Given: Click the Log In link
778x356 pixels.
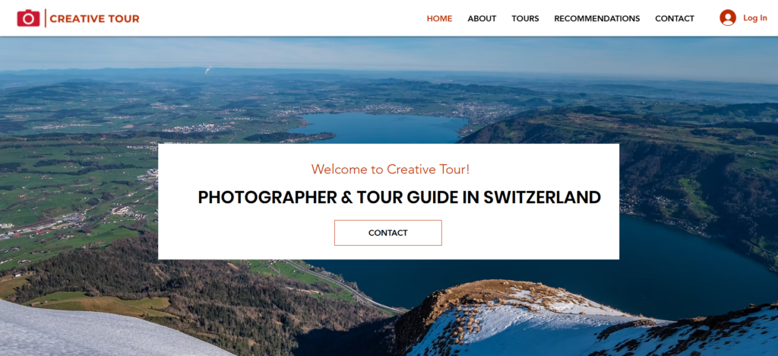Looking at the screenshot, I should tap(754, 17).
